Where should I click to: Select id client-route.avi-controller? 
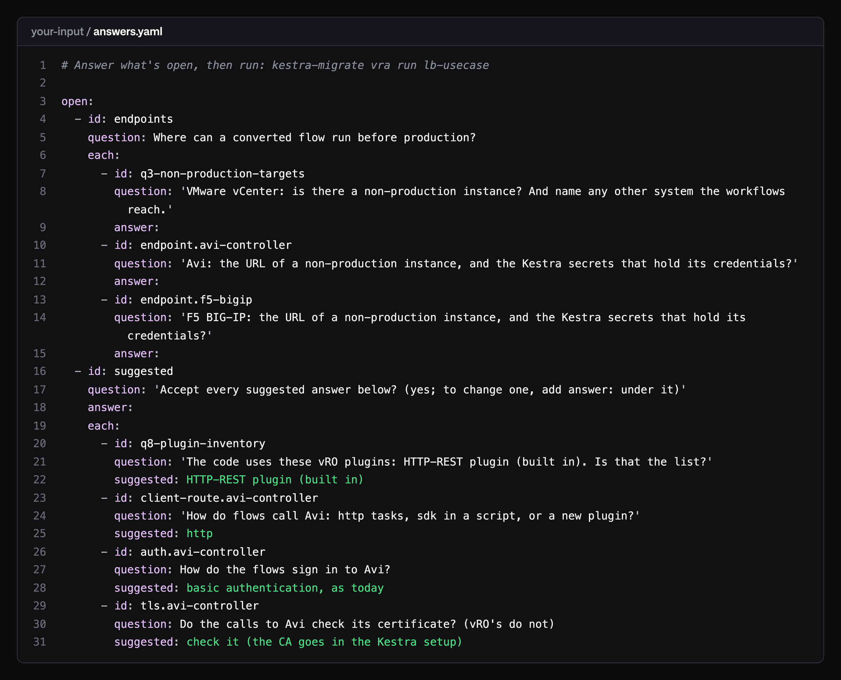229,498
